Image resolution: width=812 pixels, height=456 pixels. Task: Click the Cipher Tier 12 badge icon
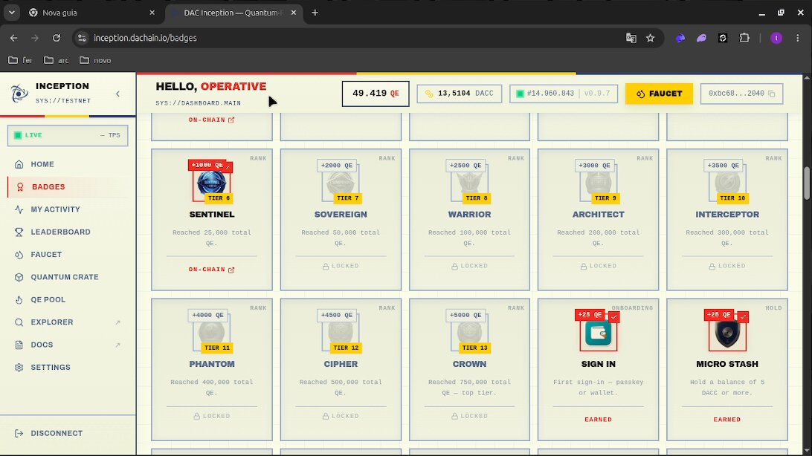coord(341,333)
